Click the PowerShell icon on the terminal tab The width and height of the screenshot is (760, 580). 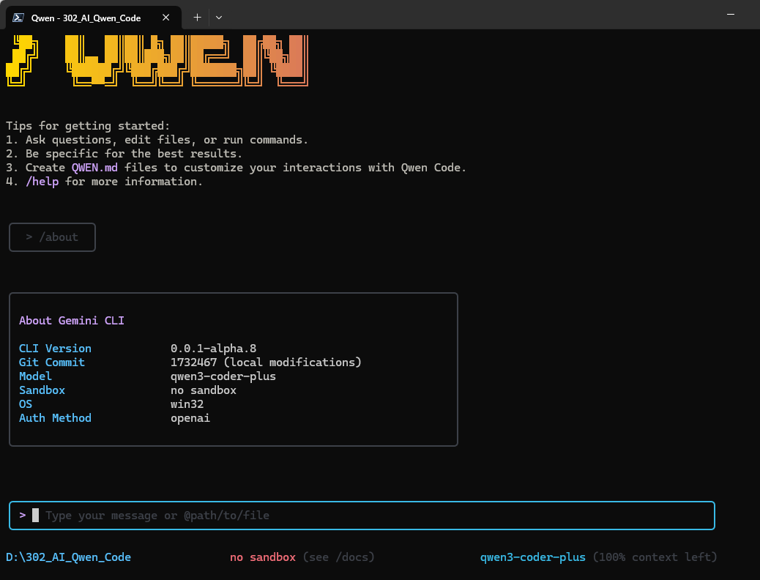point(18,18)
